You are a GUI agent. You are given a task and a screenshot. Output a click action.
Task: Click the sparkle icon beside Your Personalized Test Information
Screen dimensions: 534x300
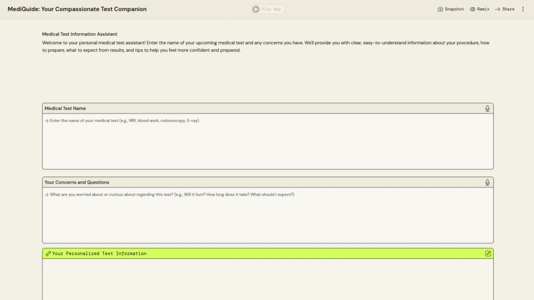pyautogui.click(x=48, y=254)
